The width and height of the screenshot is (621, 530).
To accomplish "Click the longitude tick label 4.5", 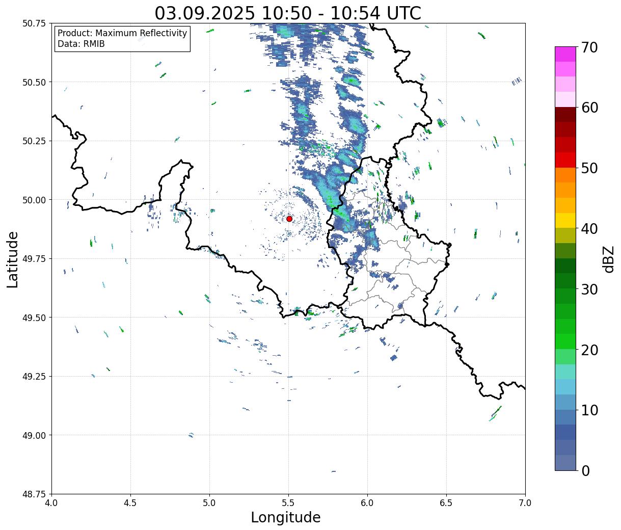I will pyautogui.click(x=130, y=503).
